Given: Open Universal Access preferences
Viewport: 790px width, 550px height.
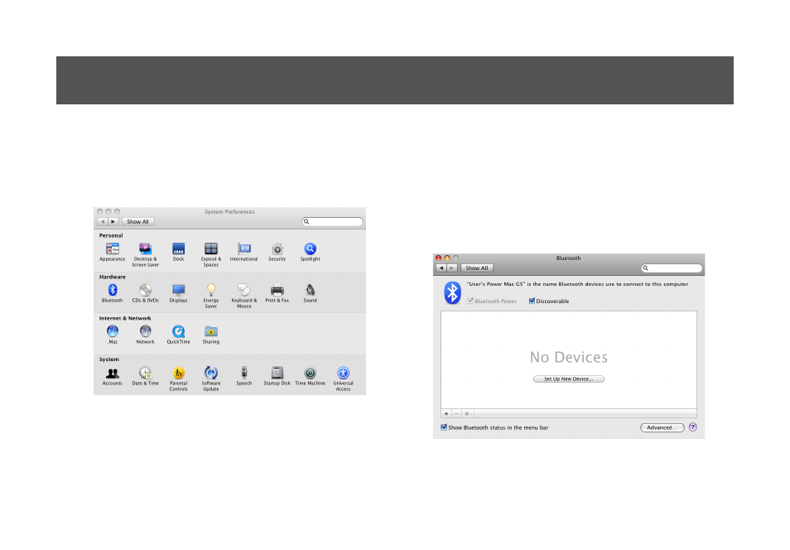Looking at the screenshot, I should 343,379.
